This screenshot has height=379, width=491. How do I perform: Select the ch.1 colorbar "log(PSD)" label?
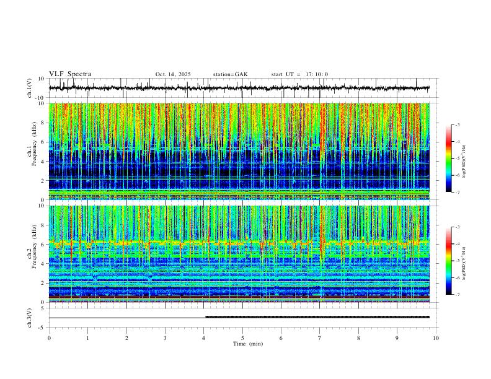pos(464,162)
